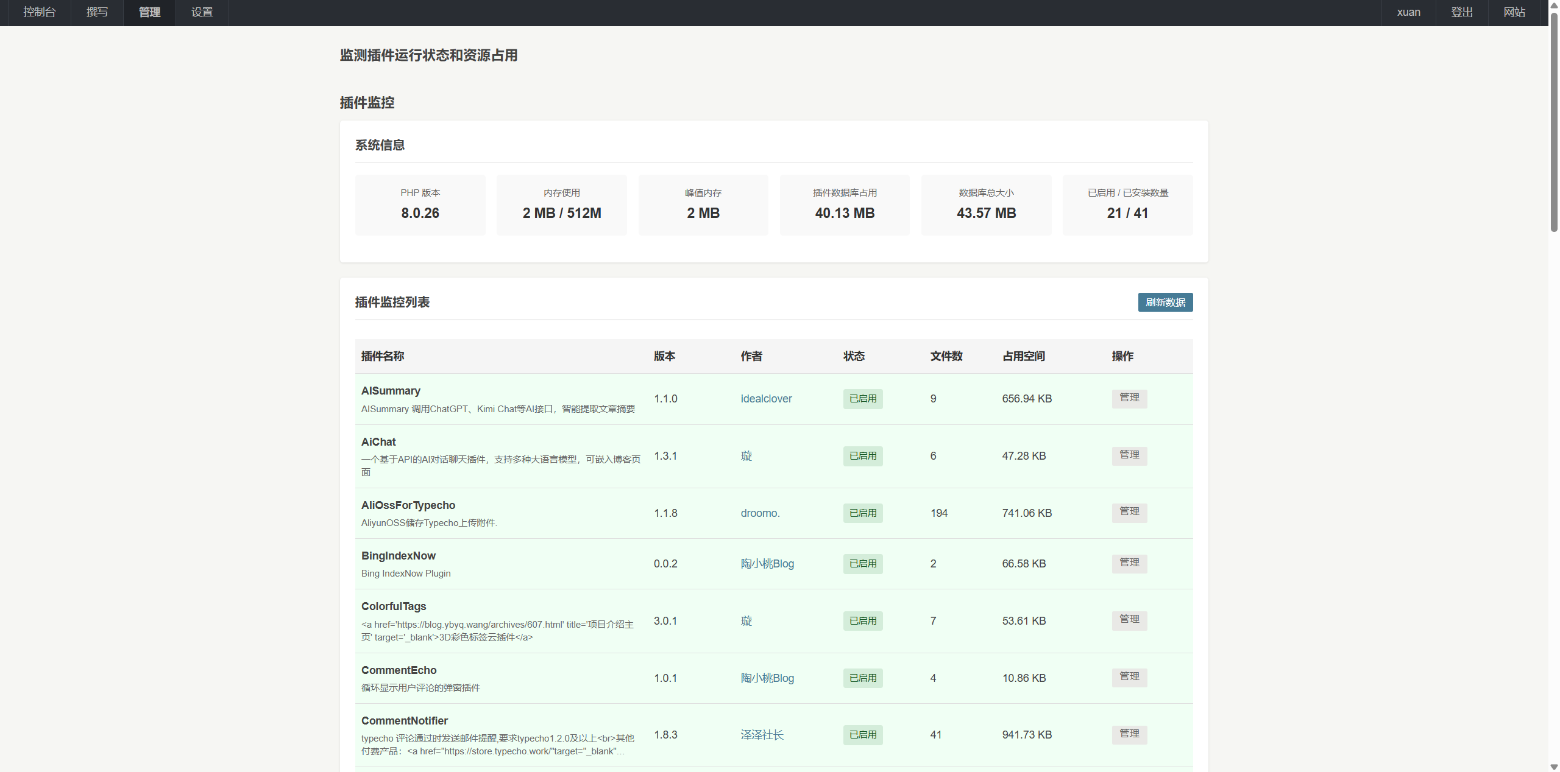This screenshot has height=772, width=1560.
Task: Click the page vertical scrollbar
Action: pyautogui.click(x=1554, y=122)
